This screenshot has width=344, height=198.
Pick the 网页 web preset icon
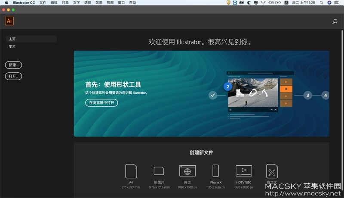(187, 171)
